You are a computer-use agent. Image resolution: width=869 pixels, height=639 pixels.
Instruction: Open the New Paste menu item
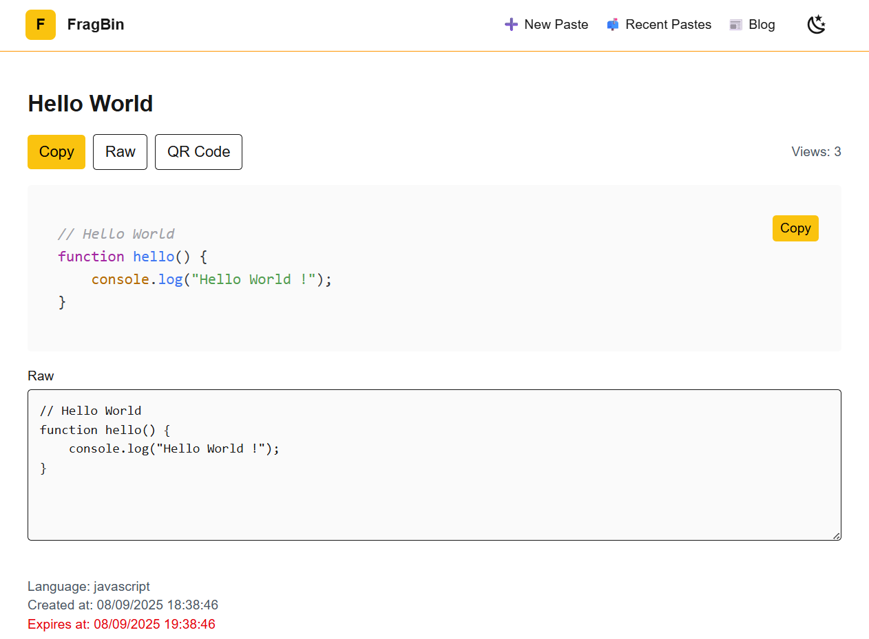[556, 25]
